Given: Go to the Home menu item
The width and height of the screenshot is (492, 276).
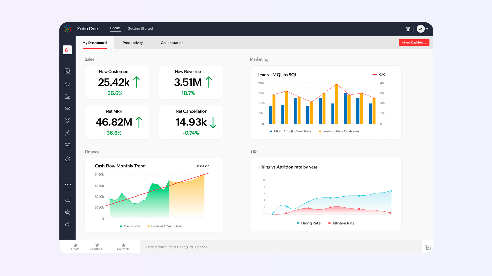Looking at the screenshot, I should [115, 28].
